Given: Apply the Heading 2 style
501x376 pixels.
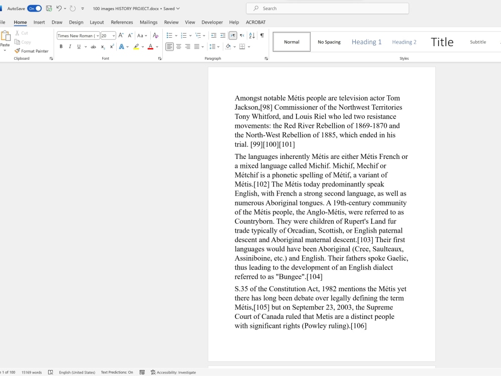Looking at the screenshot, I should pyautogui.click(x=404, y=42).
